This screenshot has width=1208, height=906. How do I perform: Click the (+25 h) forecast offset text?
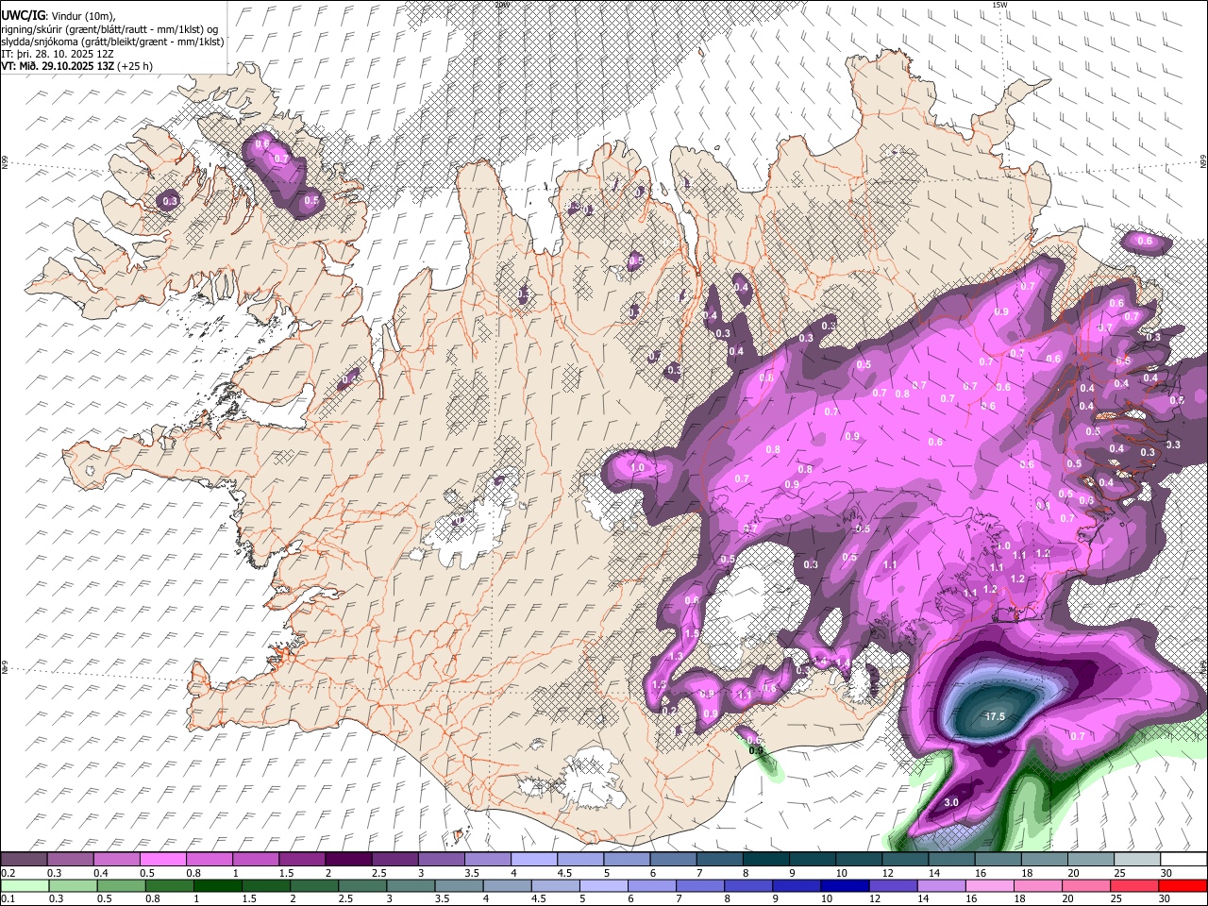tap(136, 66)
